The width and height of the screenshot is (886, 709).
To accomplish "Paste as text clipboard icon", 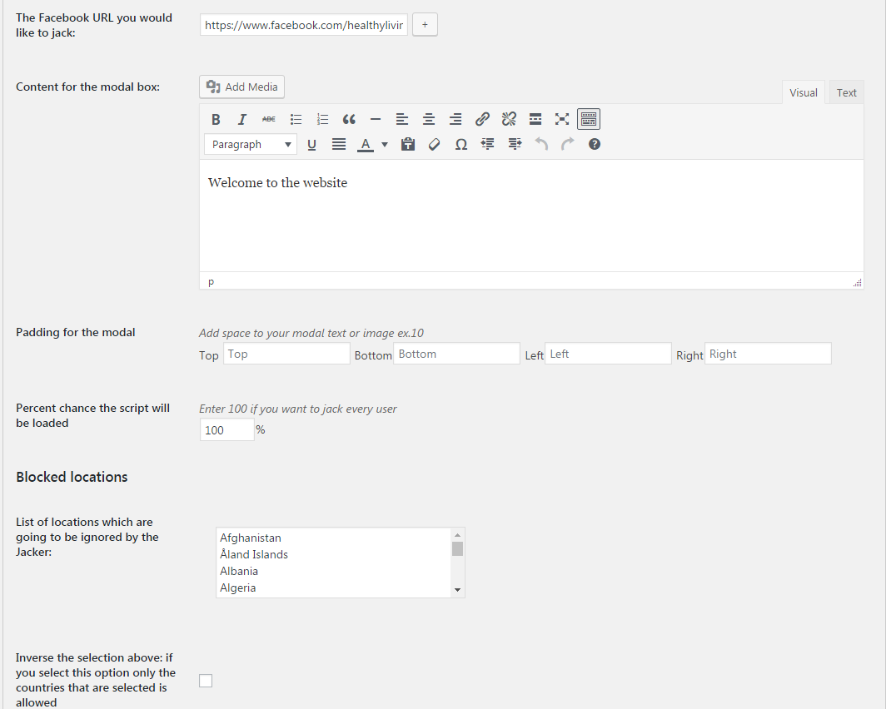I will (x=407, y=145).
